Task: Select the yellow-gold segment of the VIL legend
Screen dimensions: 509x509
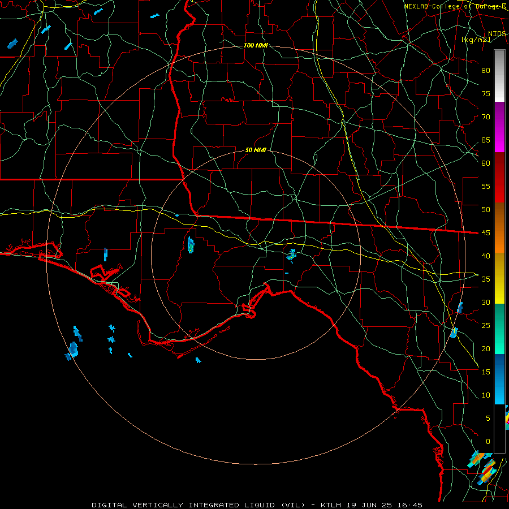Action: 499,278
